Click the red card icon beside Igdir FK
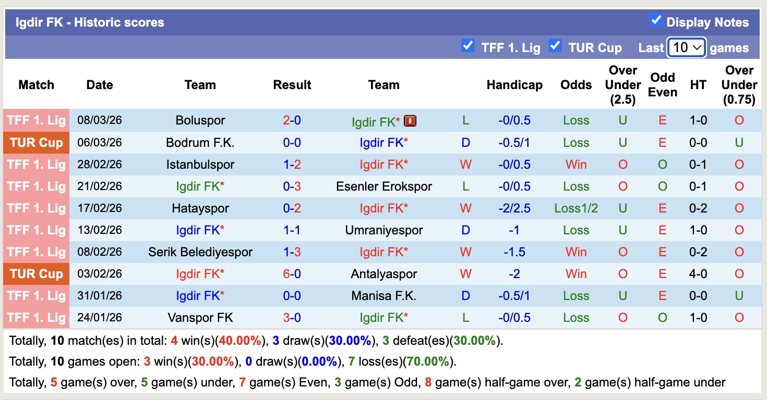This screenshot has width=767, height=400. pyautogui.click(x=410, y=121)
